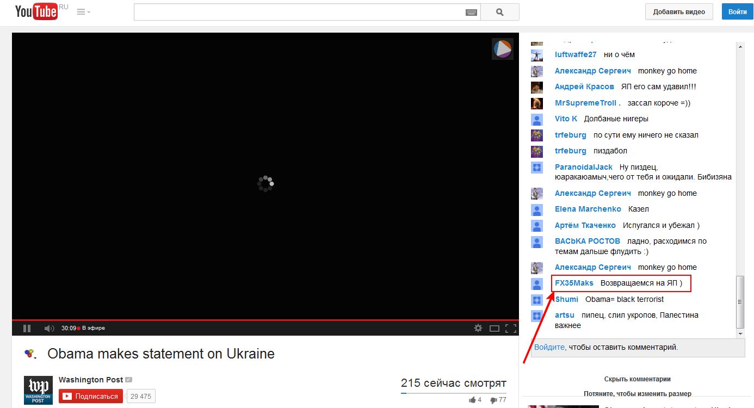
Task: Click the 'ЯП его сам удавил!!!' message
Action: (x=658, y=86)
